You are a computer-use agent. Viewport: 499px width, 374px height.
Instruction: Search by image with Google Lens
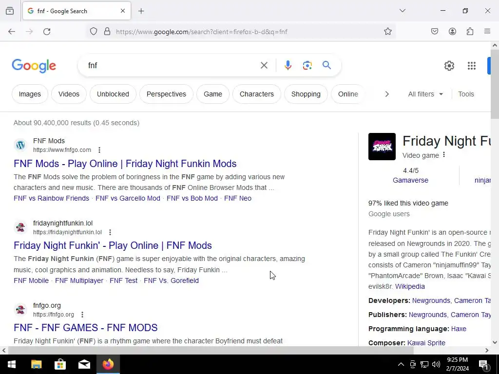[x=307, y=66]
